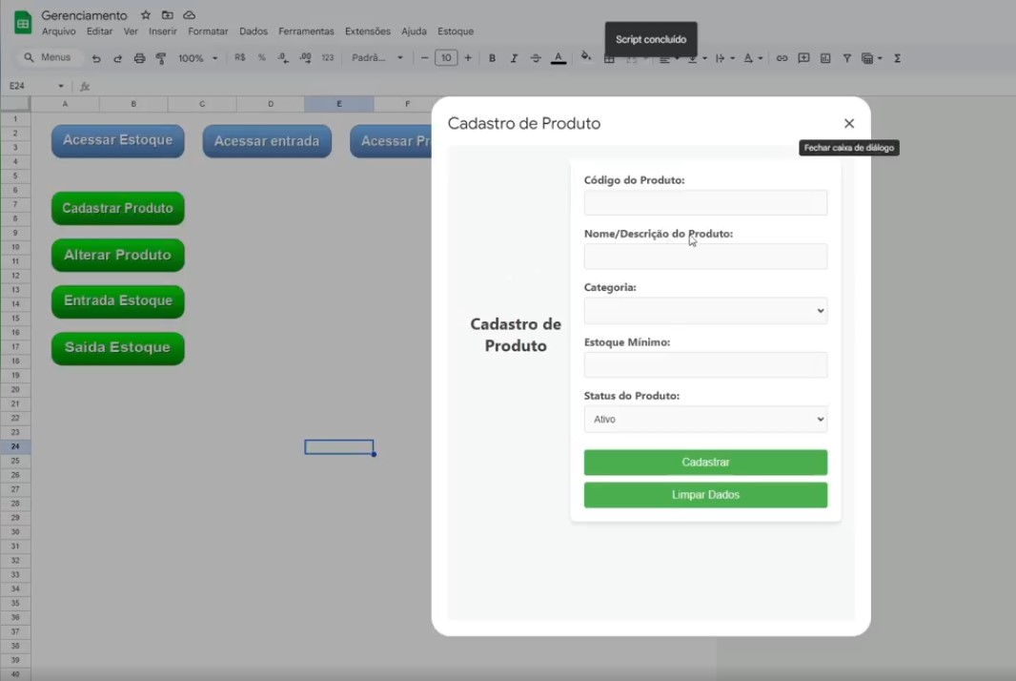Focus the Código do Produto field
1016x681 pixels.
click(x=705, y=202)
